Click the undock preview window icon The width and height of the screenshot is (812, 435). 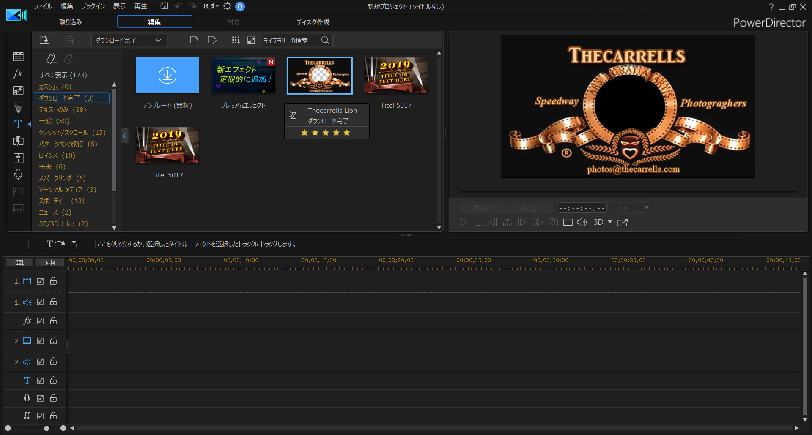623,222
